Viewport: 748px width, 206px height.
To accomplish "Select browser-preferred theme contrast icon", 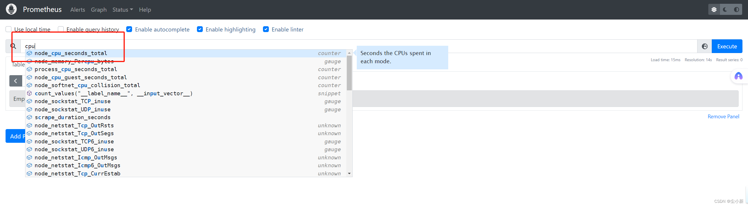I will click(x=736, y=10).
